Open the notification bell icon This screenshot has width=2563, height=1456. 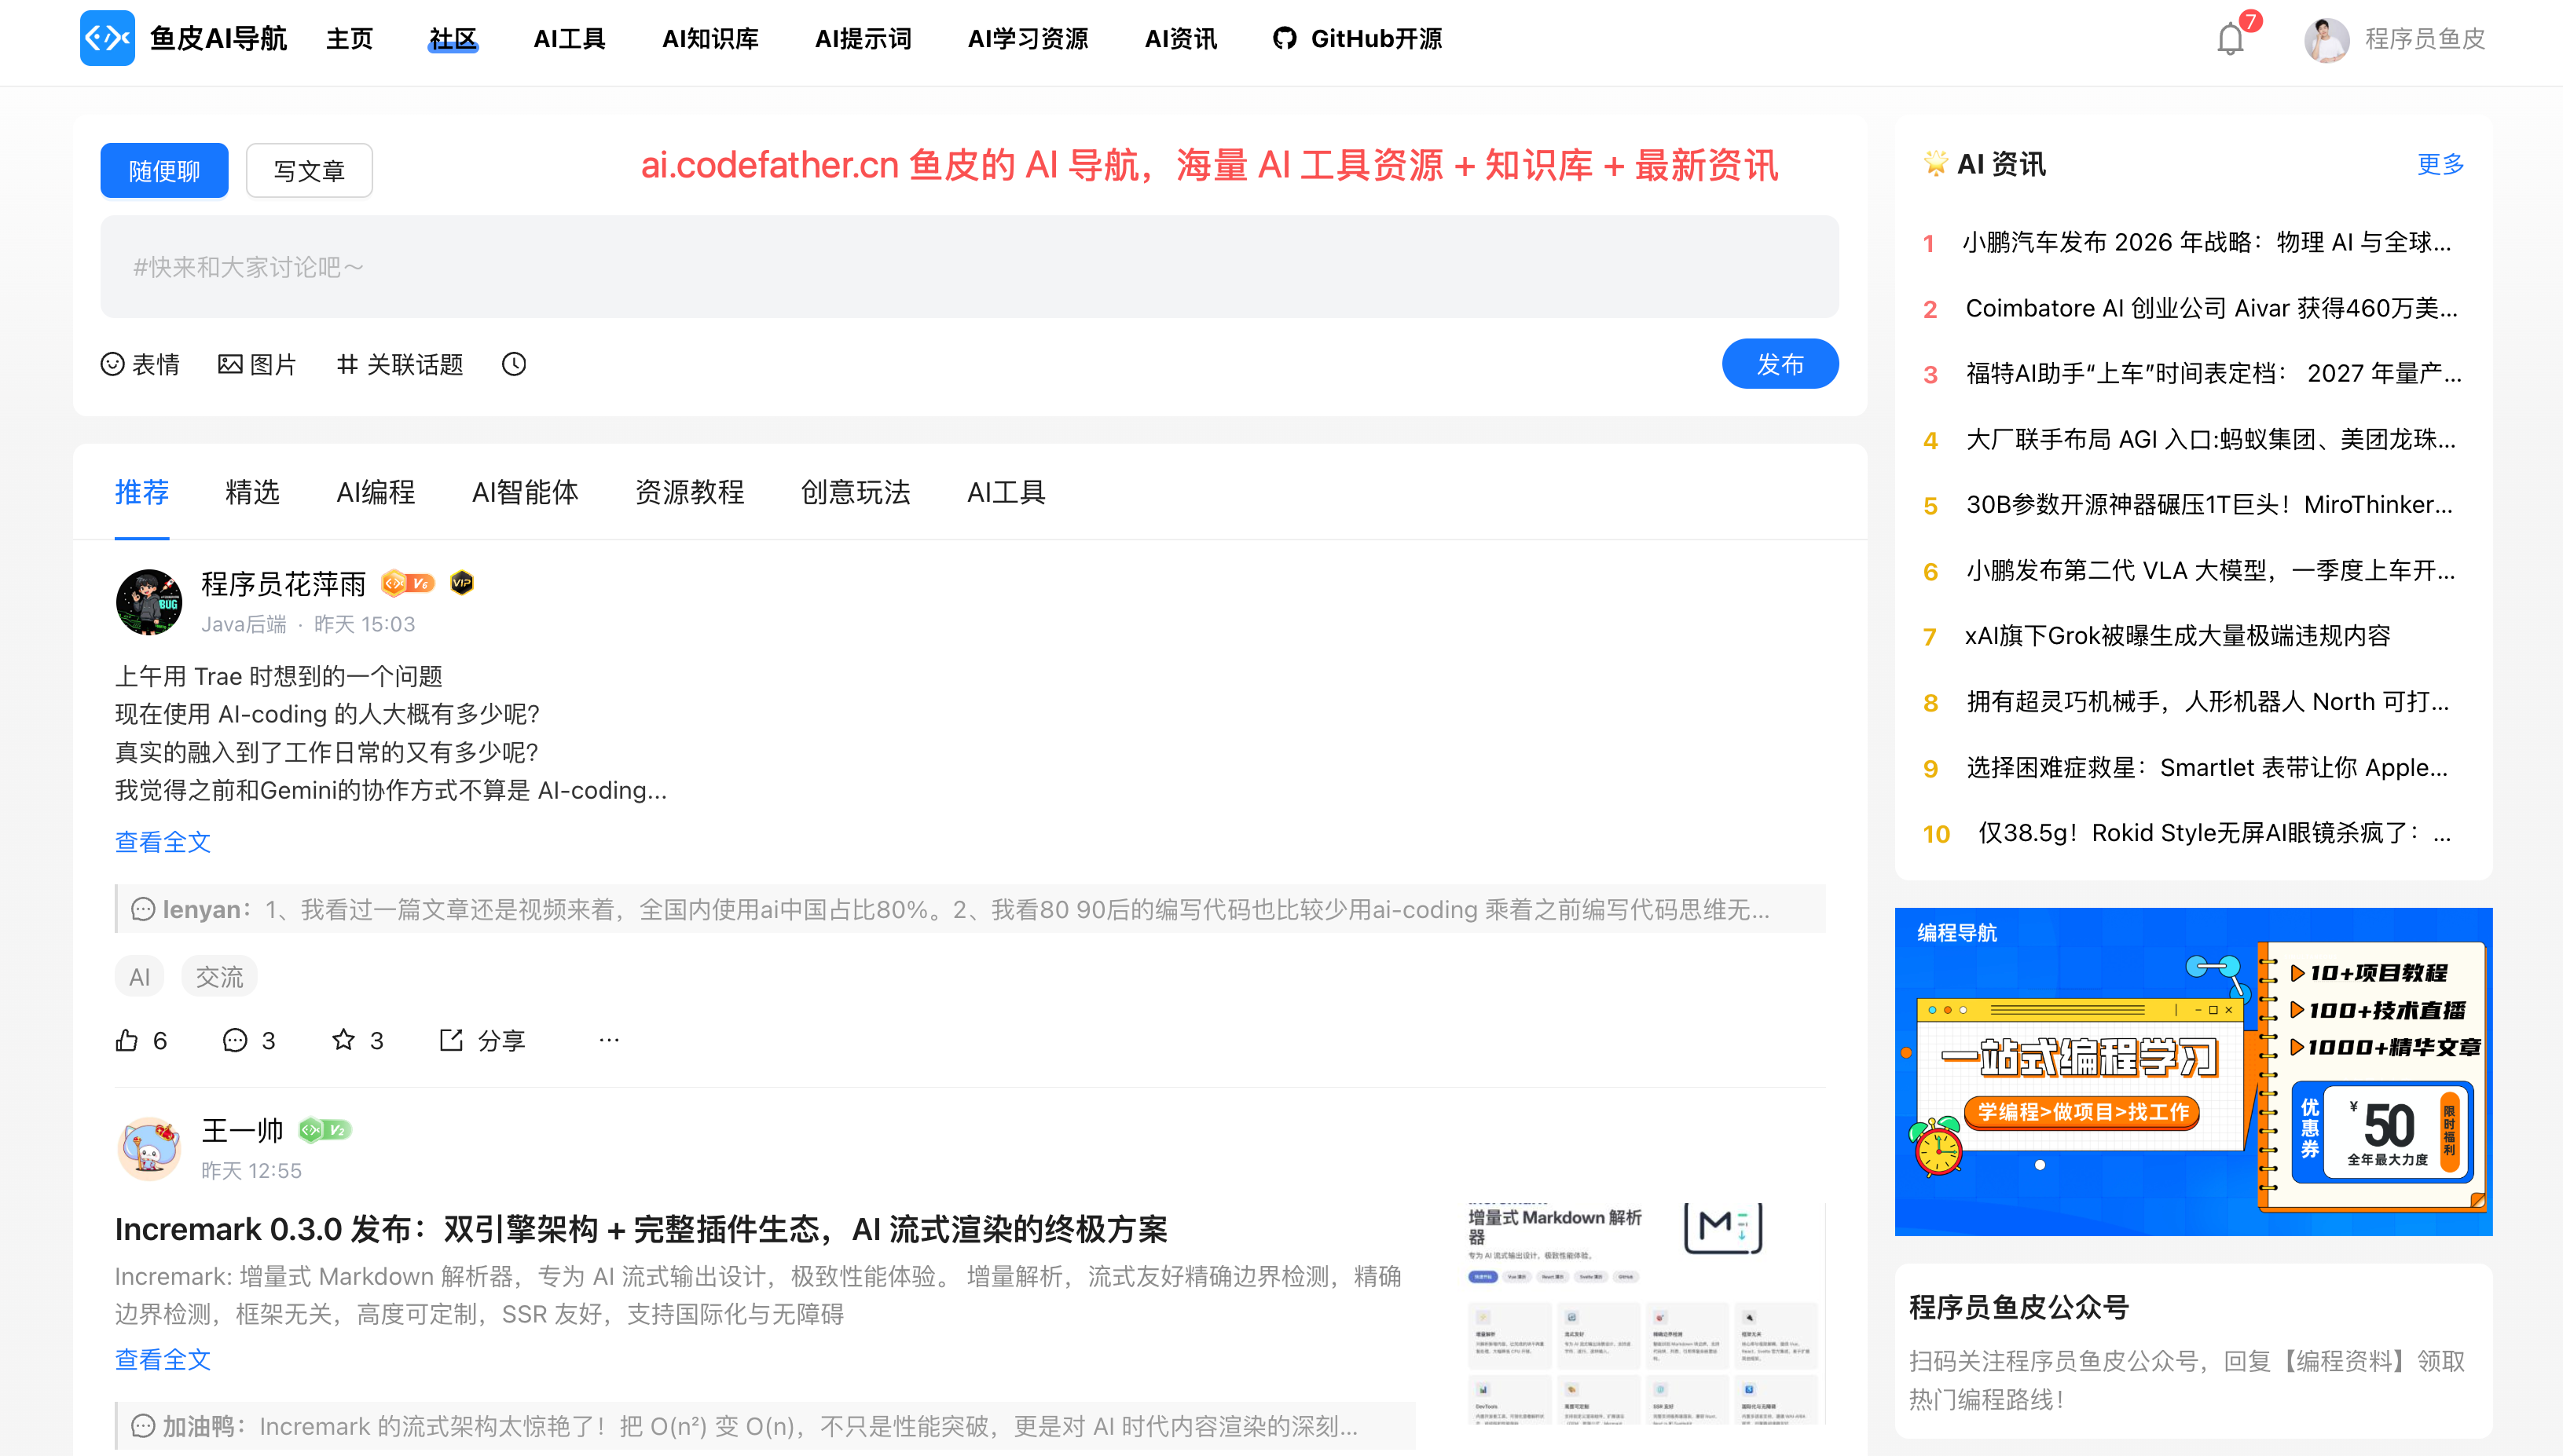click(x=2230, y=40)
